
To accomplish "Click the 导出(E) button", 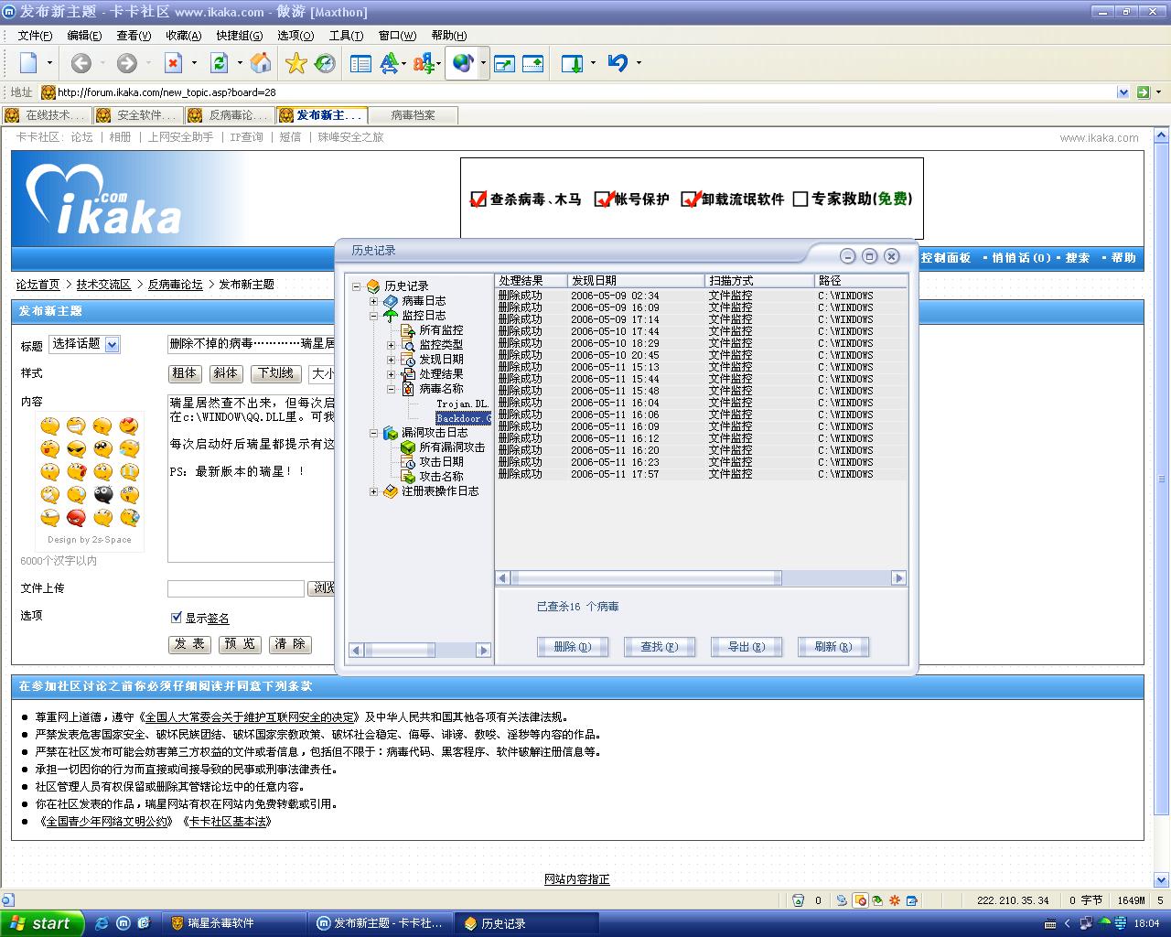I will [x=746, y=647].
